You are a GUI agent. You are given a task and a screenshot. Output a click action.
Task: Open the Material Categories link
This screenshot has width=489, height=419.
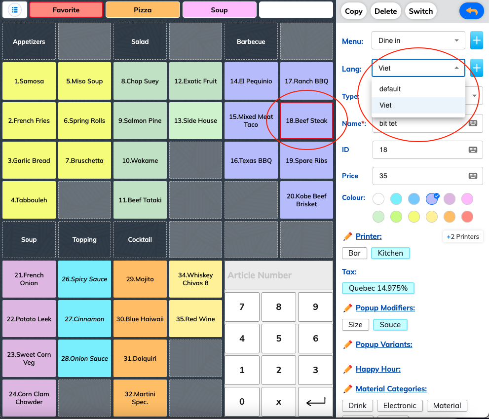391,389
